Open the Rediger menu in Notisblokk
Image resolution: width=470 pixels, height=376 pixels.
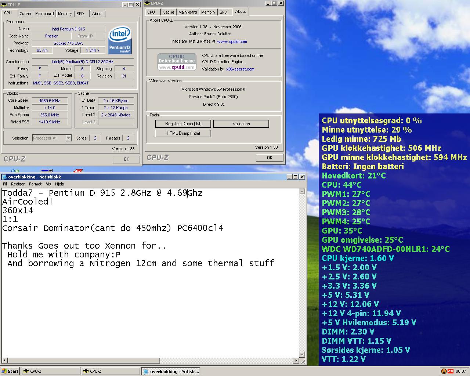tap(18, 184)
